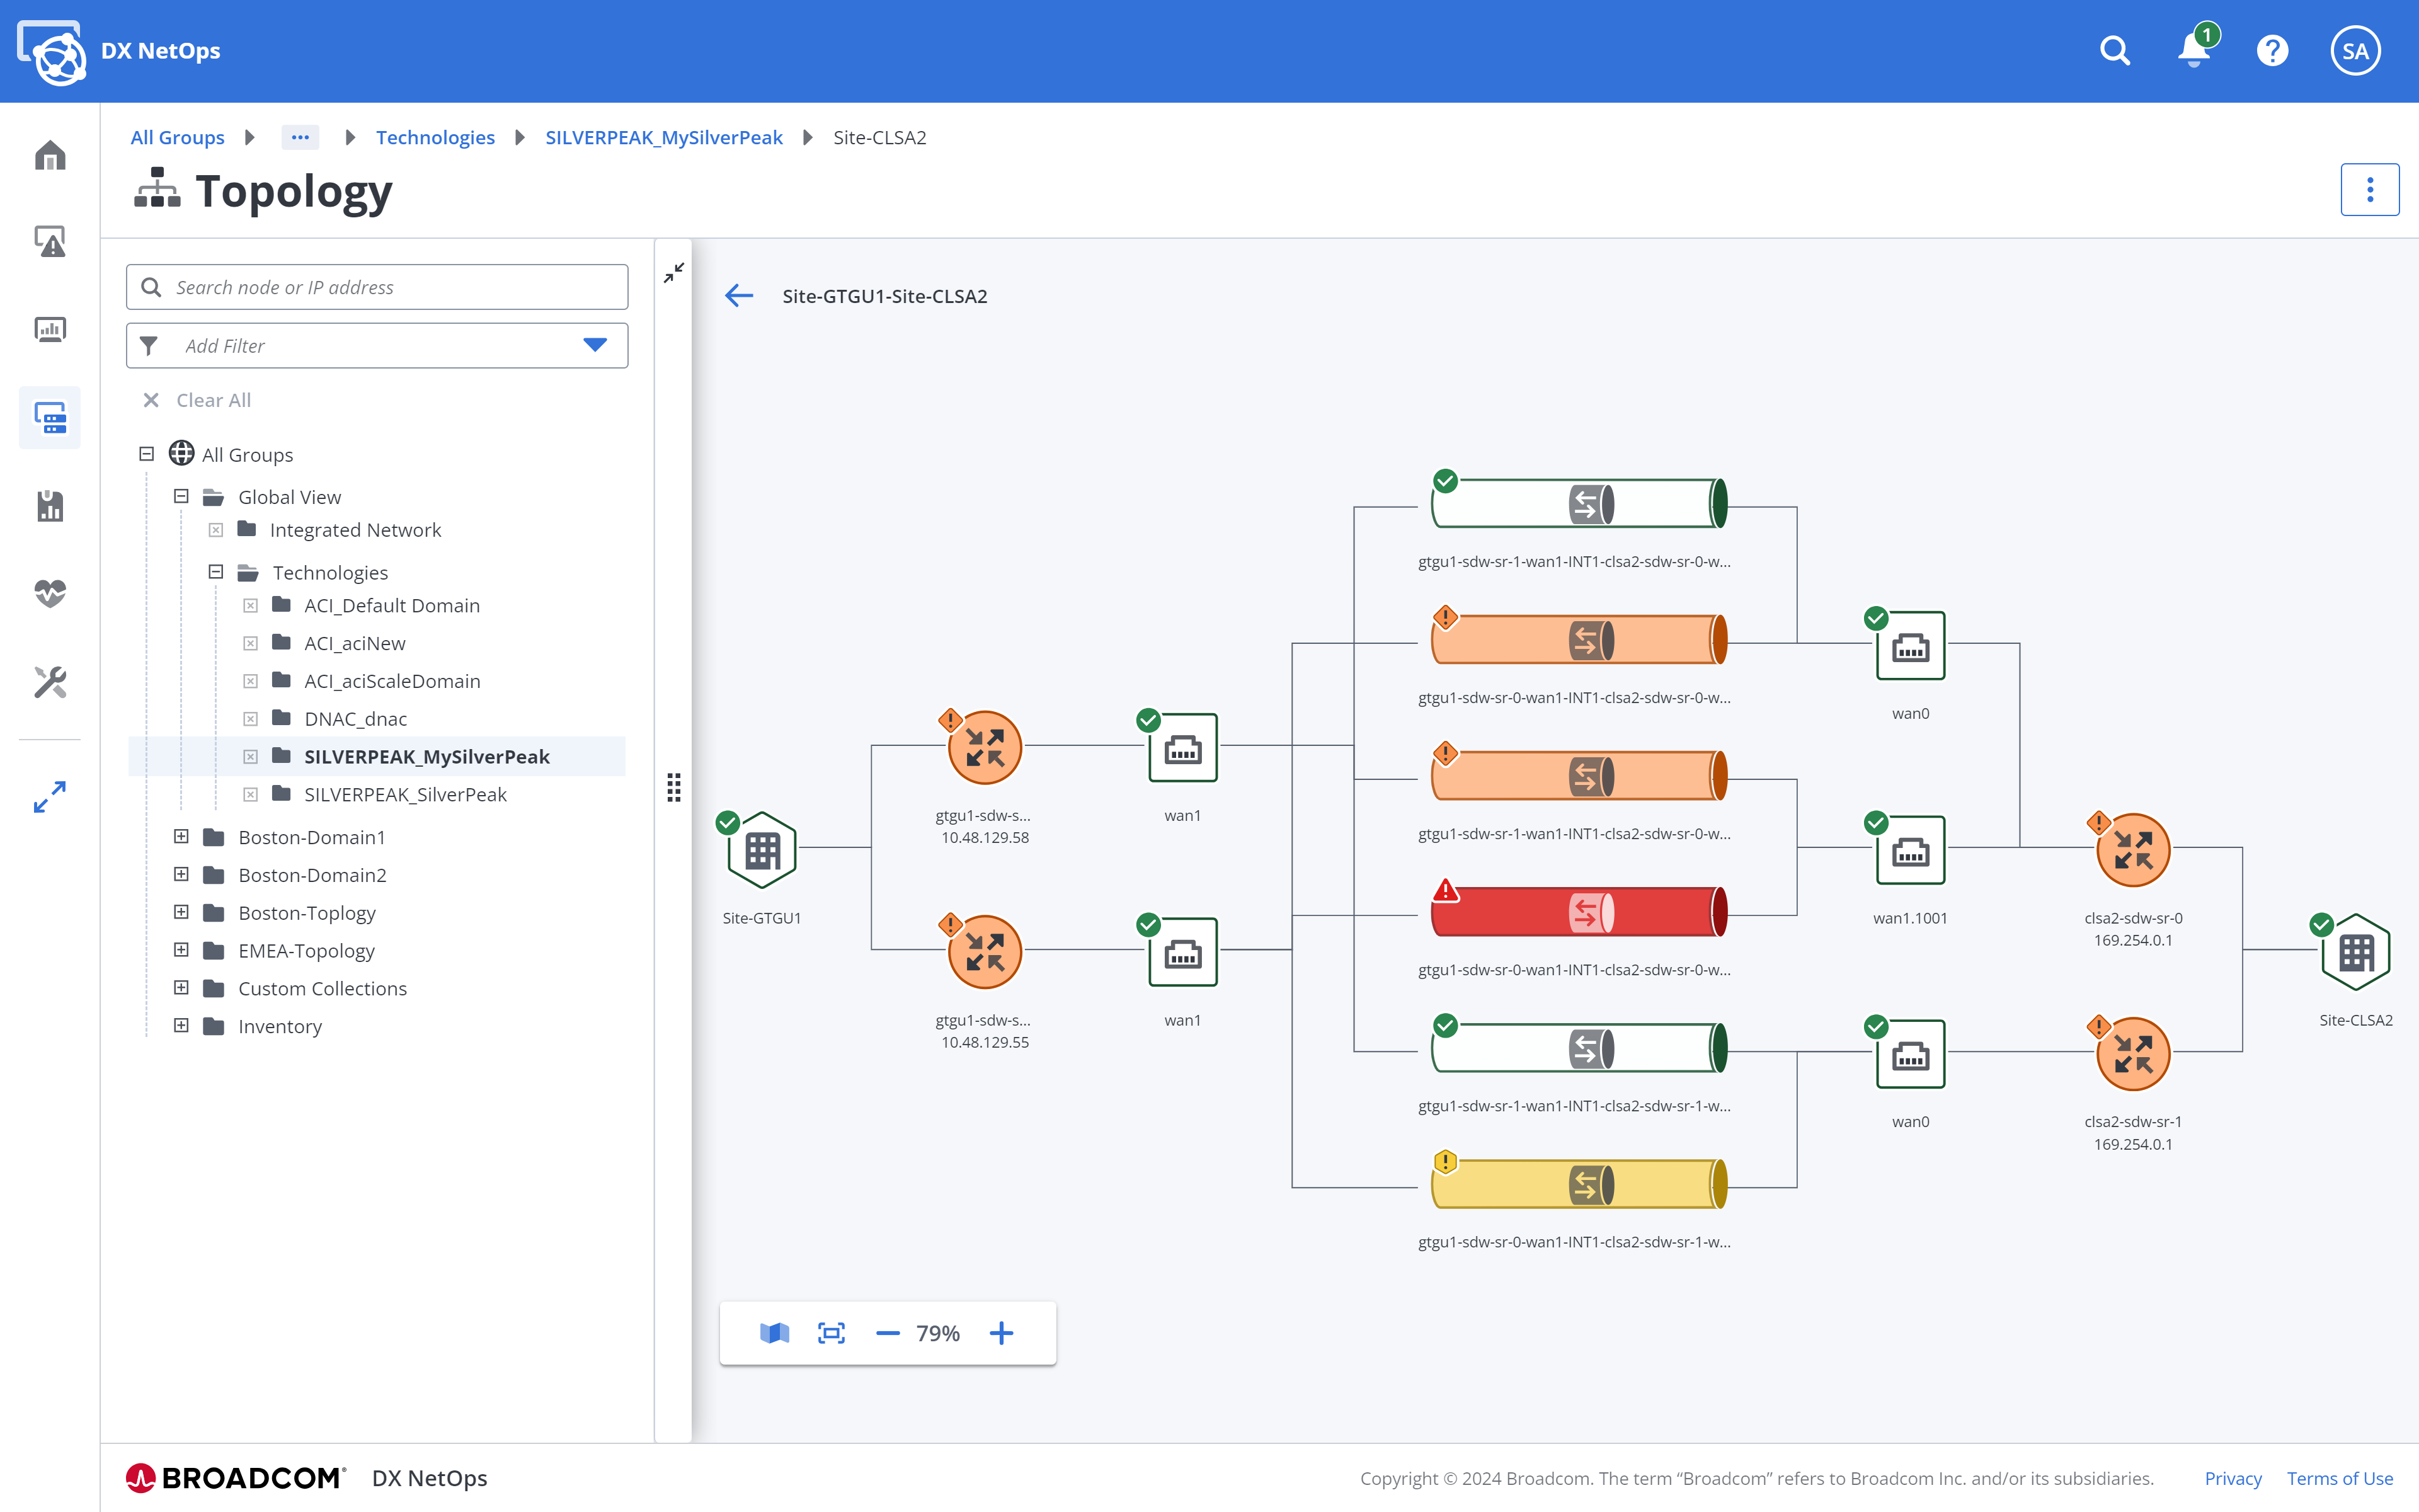Select the yellow warning tunnel

coord(1579,1184)
